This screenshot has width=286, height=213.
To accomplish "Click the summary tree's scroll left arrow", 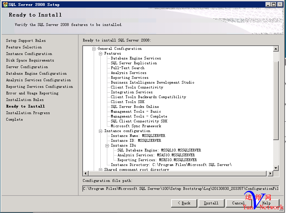I will 85,173.
